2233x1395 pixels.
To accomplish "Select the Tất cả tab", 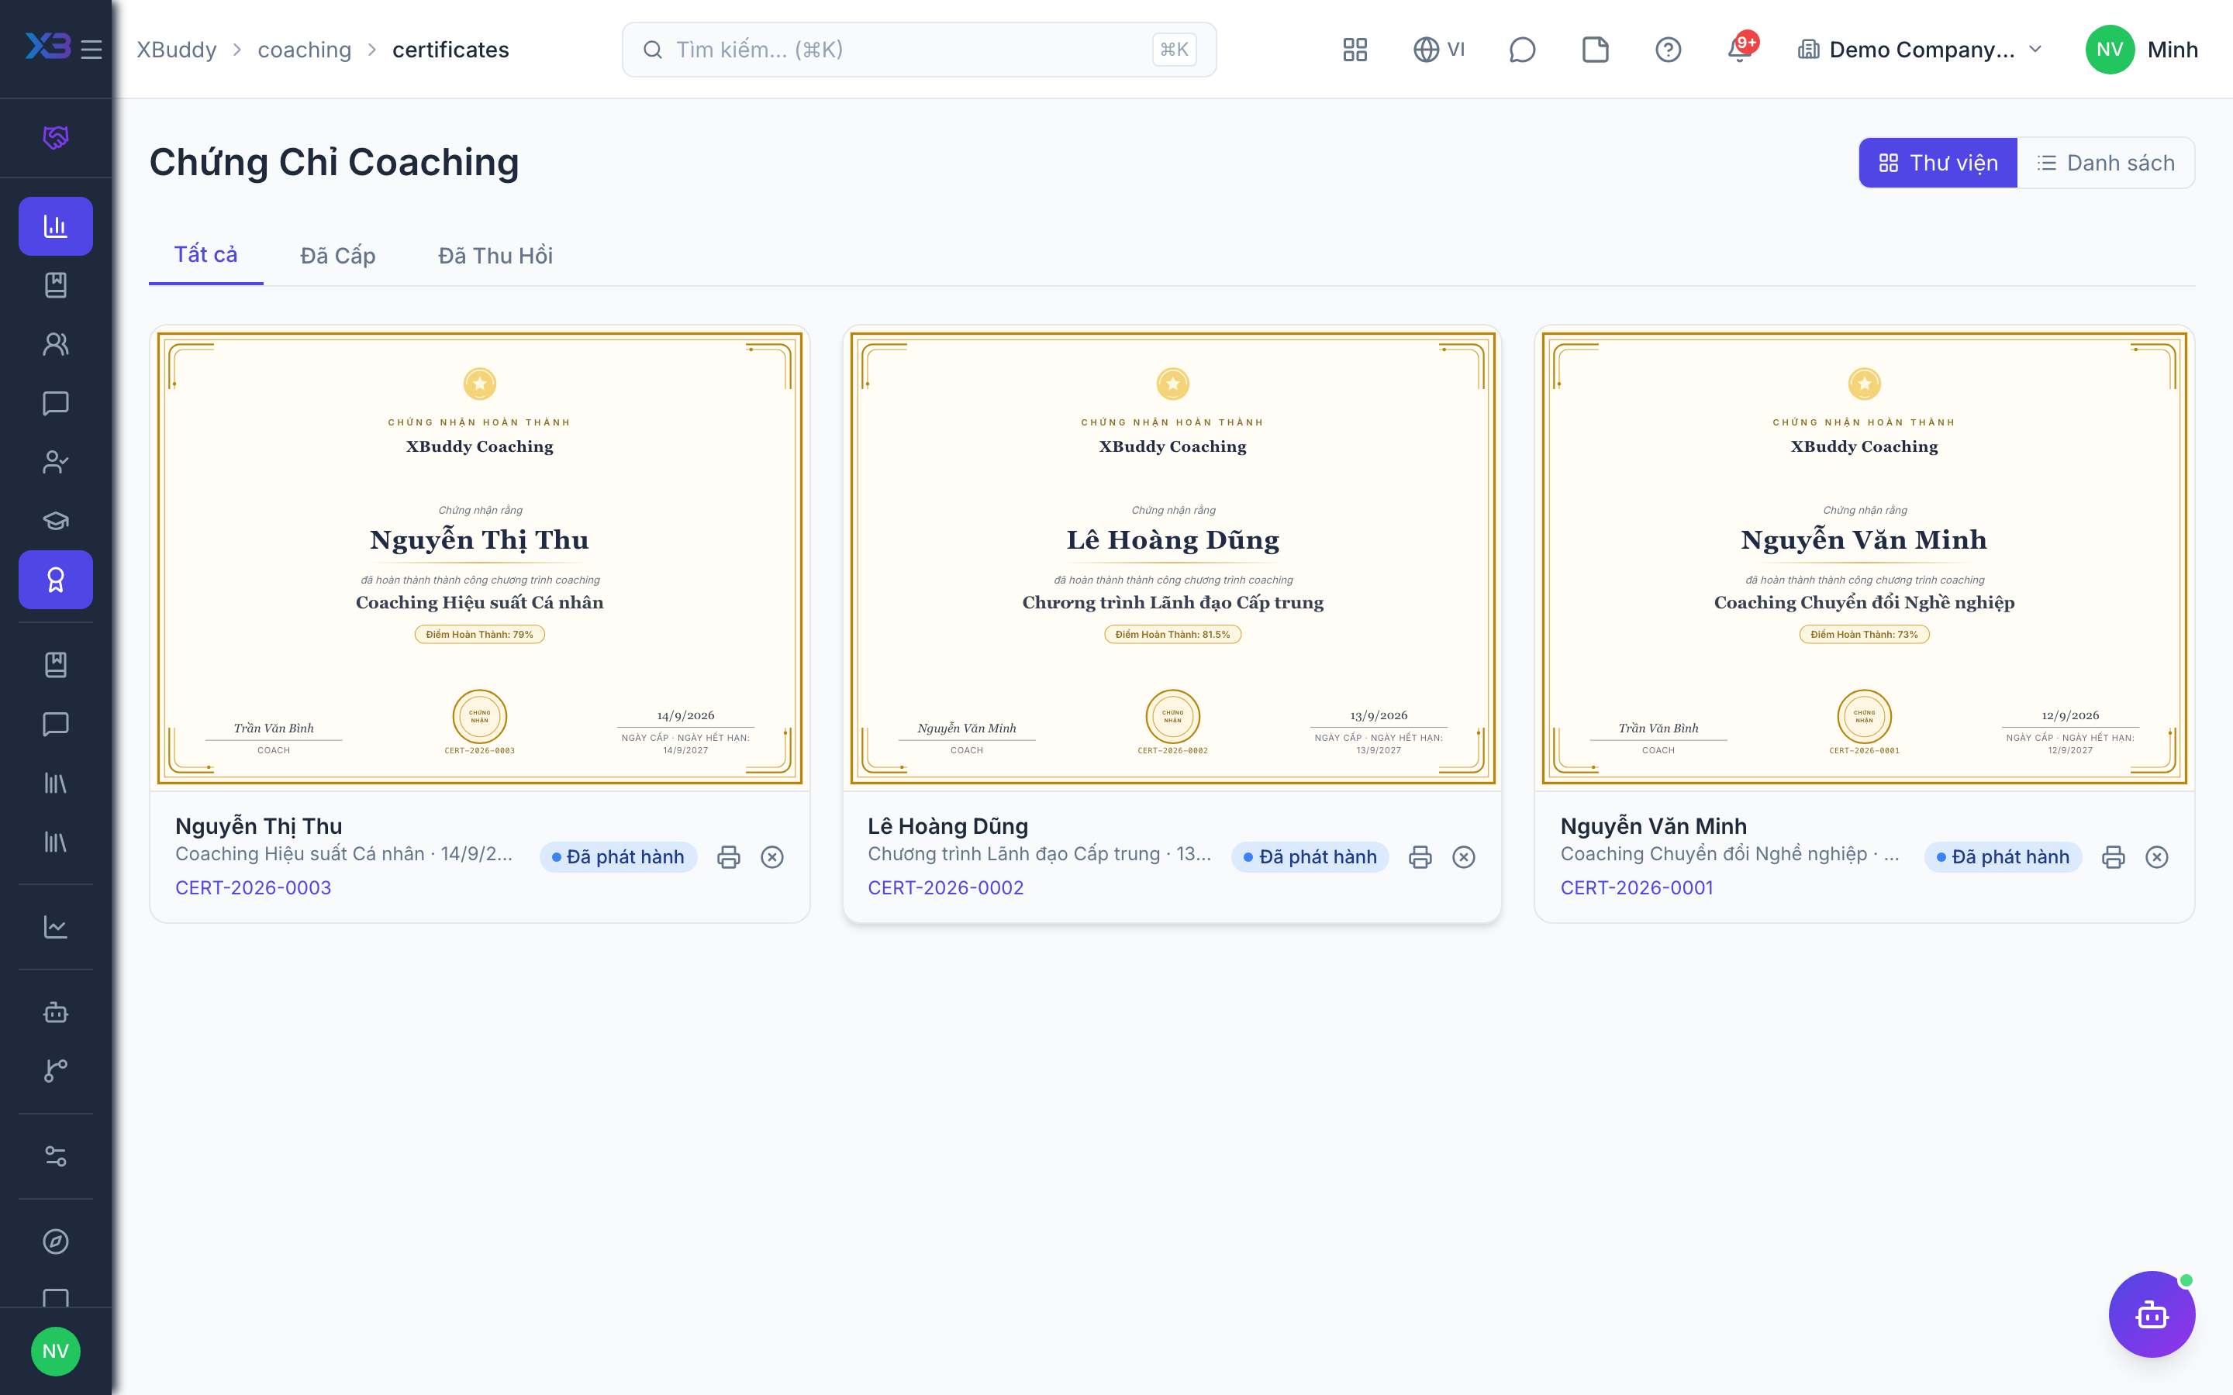I will [x=205, y=255].
